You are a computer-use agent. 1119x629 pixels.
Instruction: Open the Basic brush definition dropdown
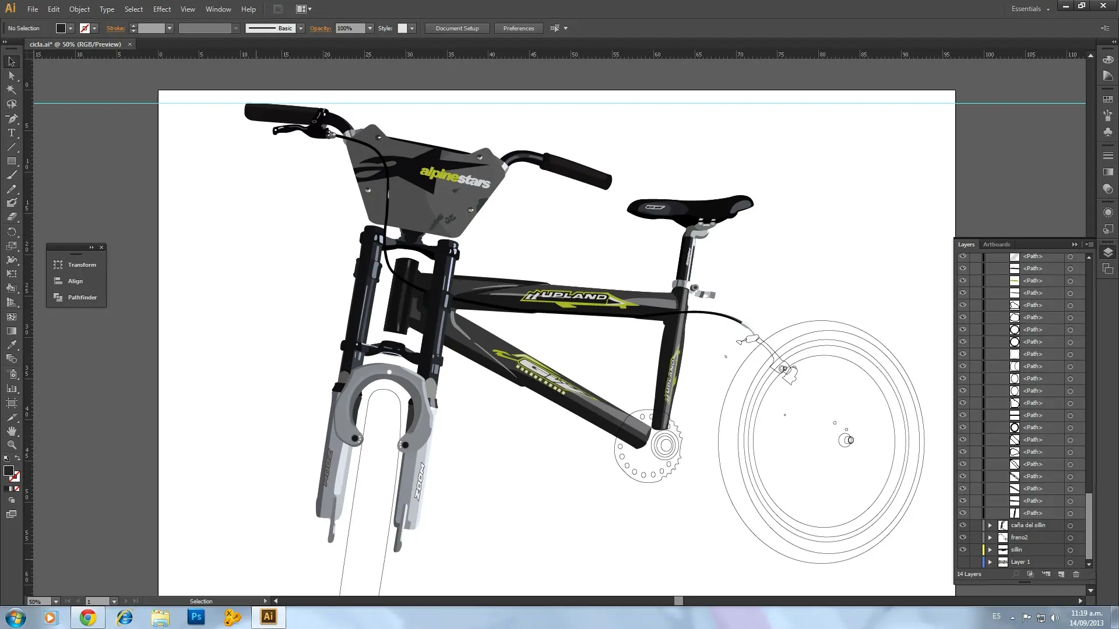pyautogui.click(x=301, y=29)
